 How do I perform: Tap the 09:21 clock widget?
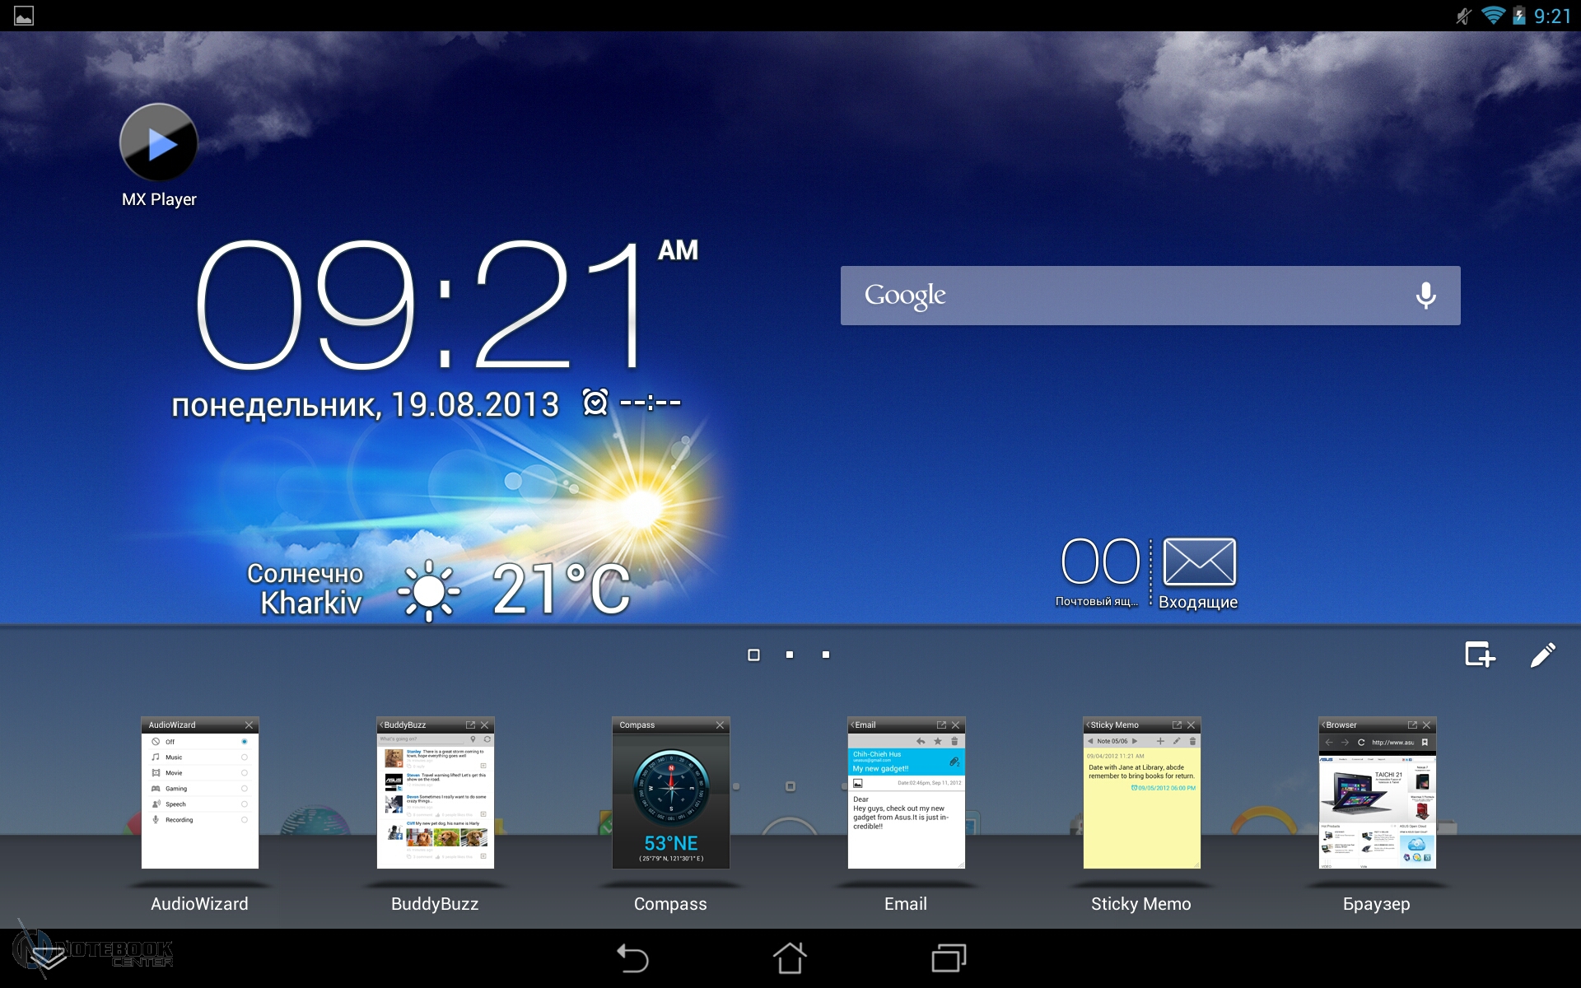point(420,306)
